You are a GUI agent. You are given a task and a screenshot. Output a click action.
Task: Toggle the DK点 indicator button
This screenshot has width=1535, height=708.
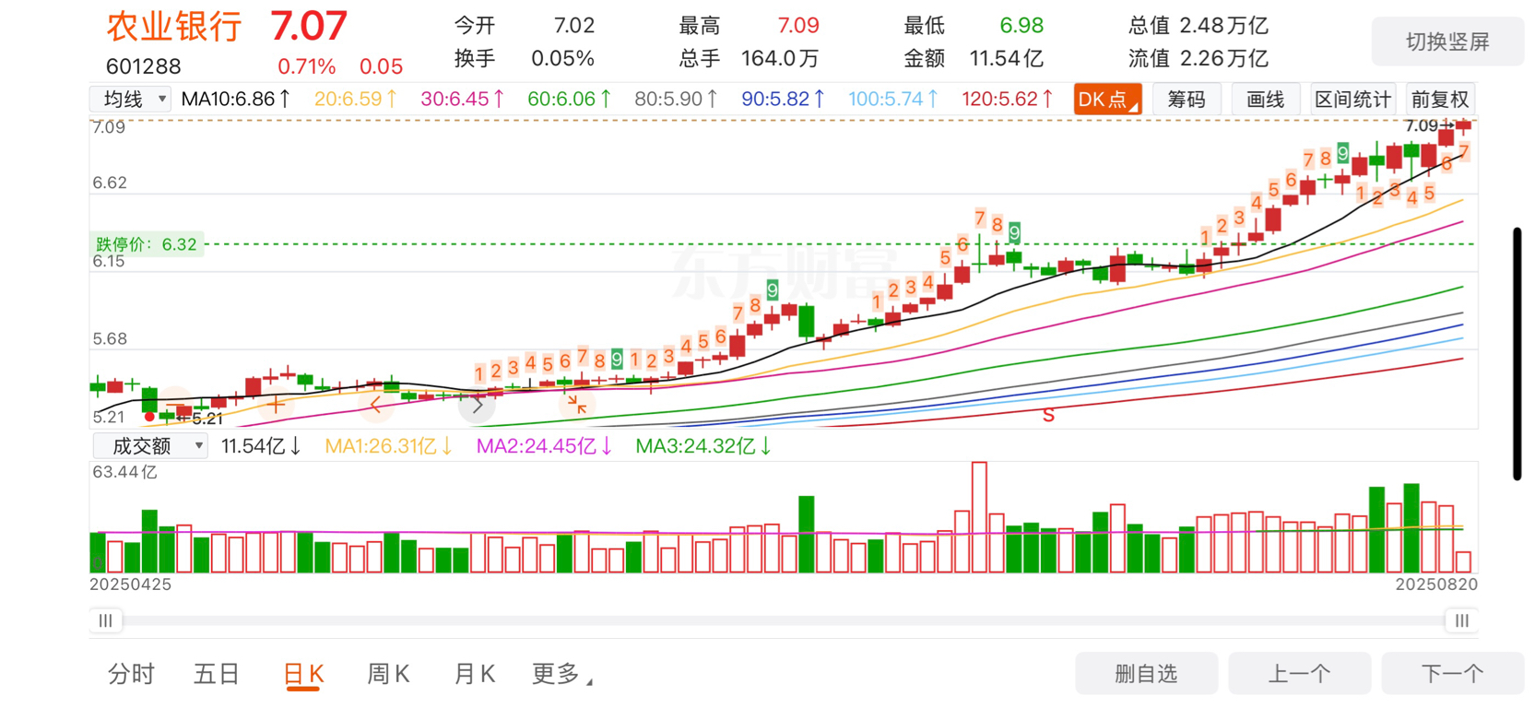click(1107, 99)
